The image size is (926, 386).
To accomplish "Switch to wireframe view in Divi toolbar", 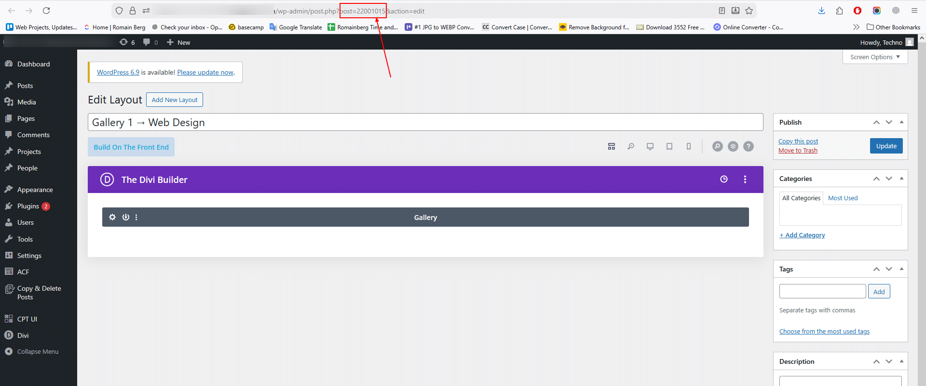I will point(612,146).
